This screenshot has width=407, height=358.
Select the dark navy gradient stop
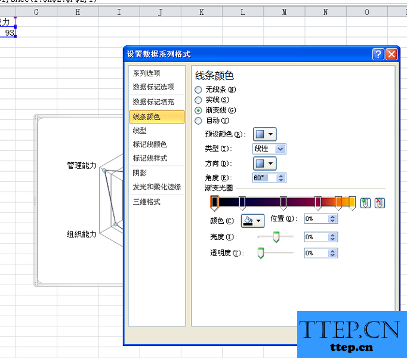pyautogui.click(x=242, y=203)
